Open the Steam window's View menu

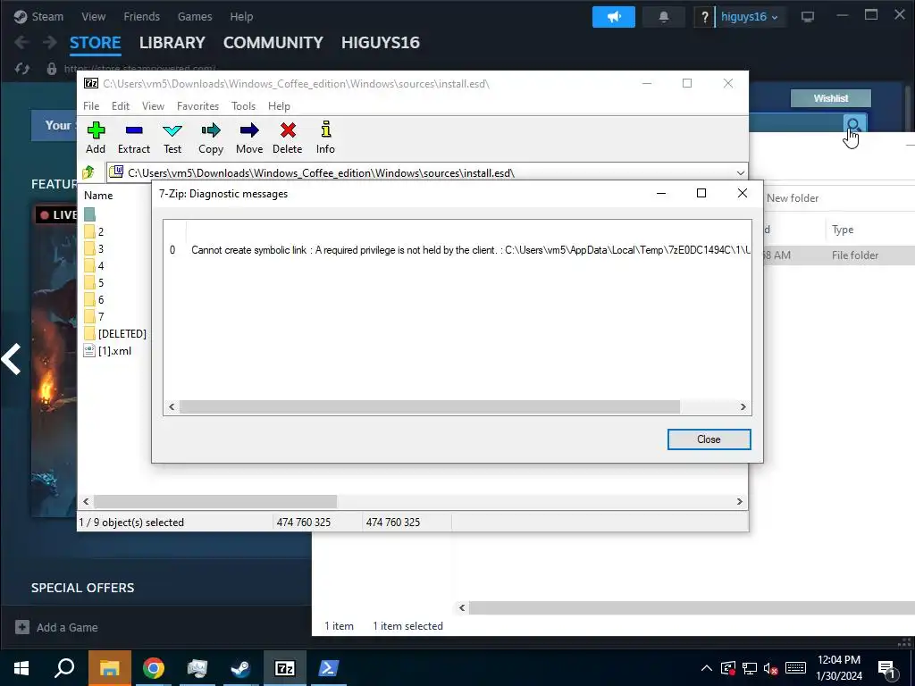point(93,16)
